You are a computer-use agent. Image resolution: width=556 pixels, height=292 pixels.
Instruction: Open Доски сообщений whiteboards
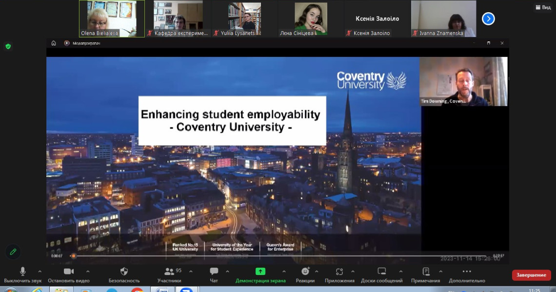click(382, 275)
